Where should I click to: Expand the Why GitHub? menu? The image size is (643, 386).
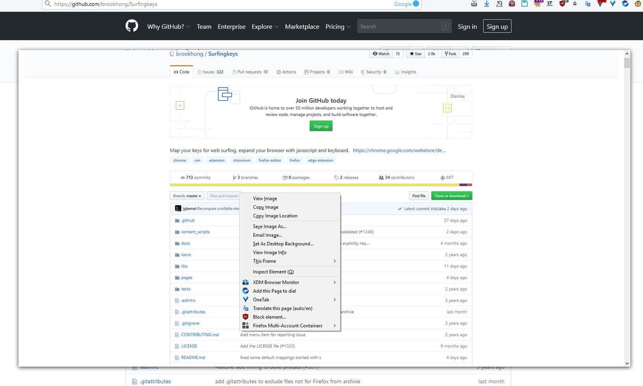(169, 26)
